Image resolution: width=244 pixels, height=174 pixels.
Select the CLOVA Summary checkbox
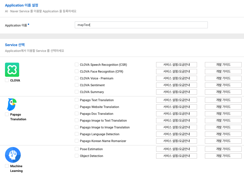coord(77,92)
